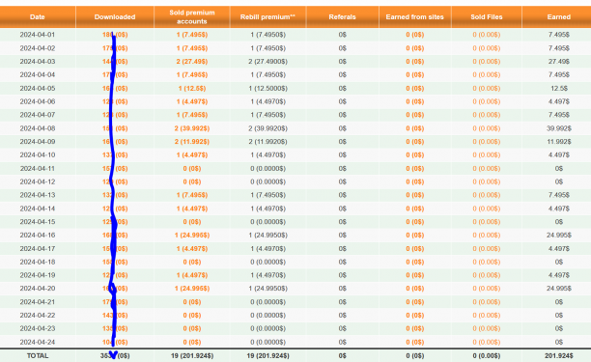Click Earned value 24.995$ for 2024-04-20

point(558,289)
